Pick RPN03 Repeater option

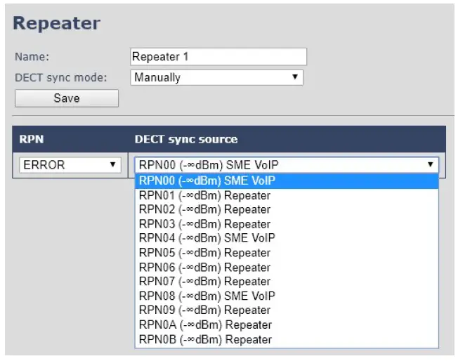287,224
